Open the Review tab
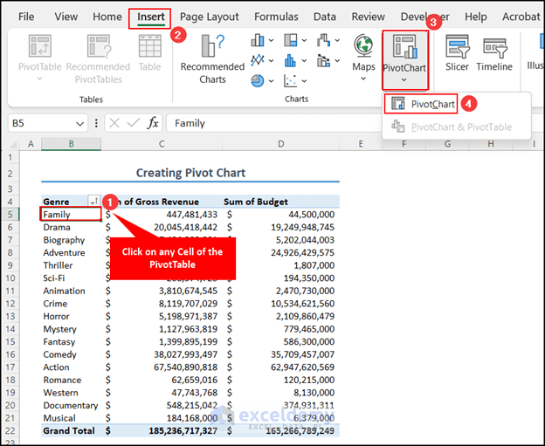 pyautogui.click(x=368, y=17)
